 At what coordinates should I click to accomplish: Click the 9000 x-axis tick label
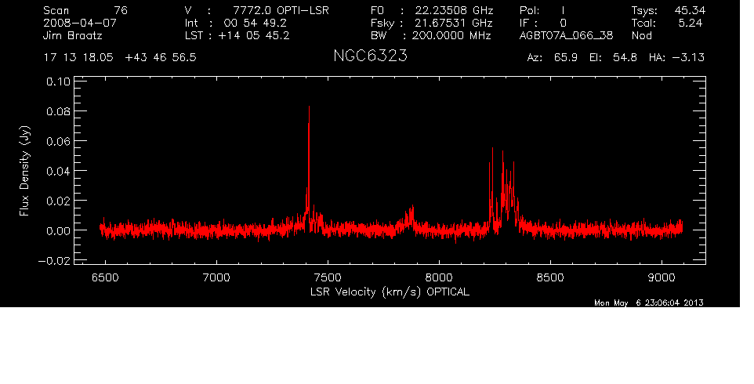coord(662,277)
